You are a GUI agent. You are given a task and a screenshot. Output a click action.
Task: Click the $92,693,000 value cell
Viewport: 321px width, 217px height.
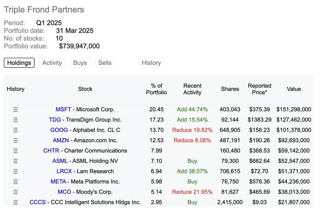294,140
